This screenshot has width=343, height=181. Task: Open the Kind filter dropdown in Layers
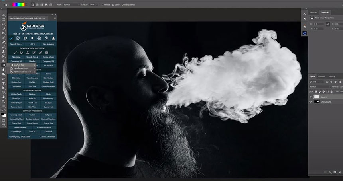point(317,82)
